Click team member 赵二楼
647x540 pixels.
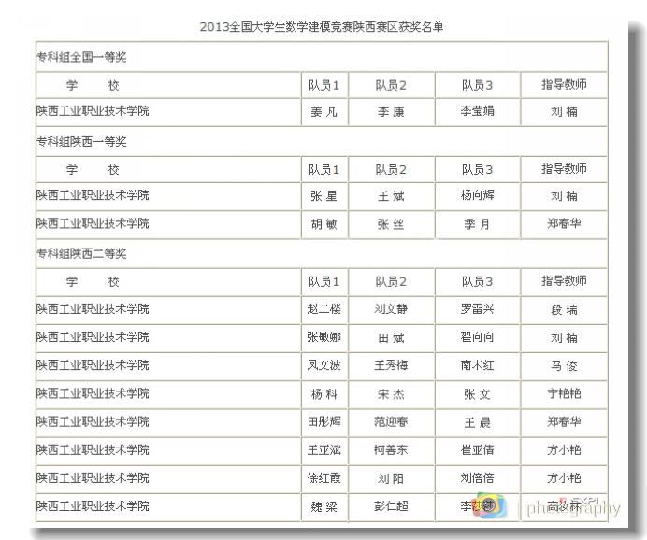pos(323,309)
